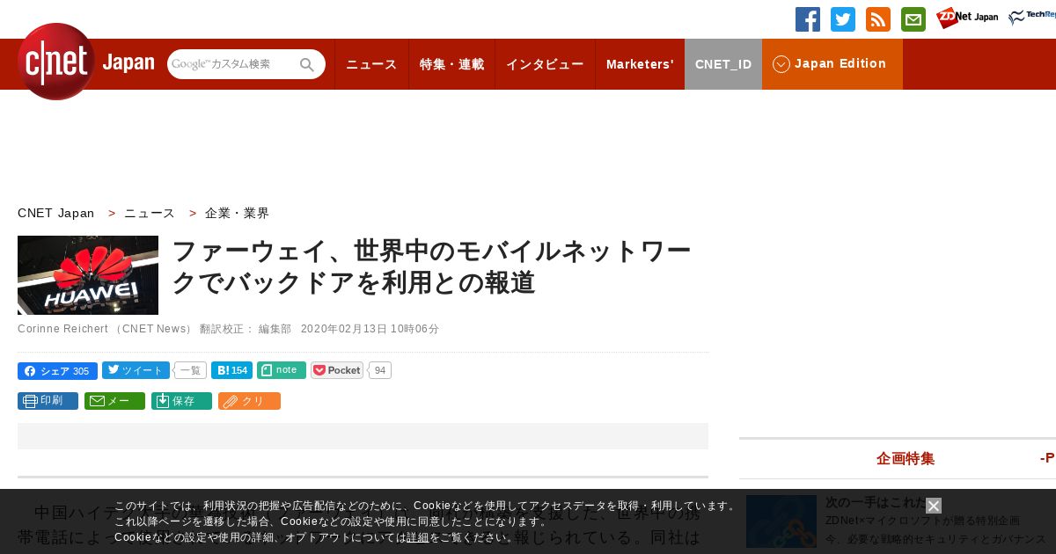Share the article with Facebook シェア button
Viewport: 1056px width, 554px height.
coord(57,371)
